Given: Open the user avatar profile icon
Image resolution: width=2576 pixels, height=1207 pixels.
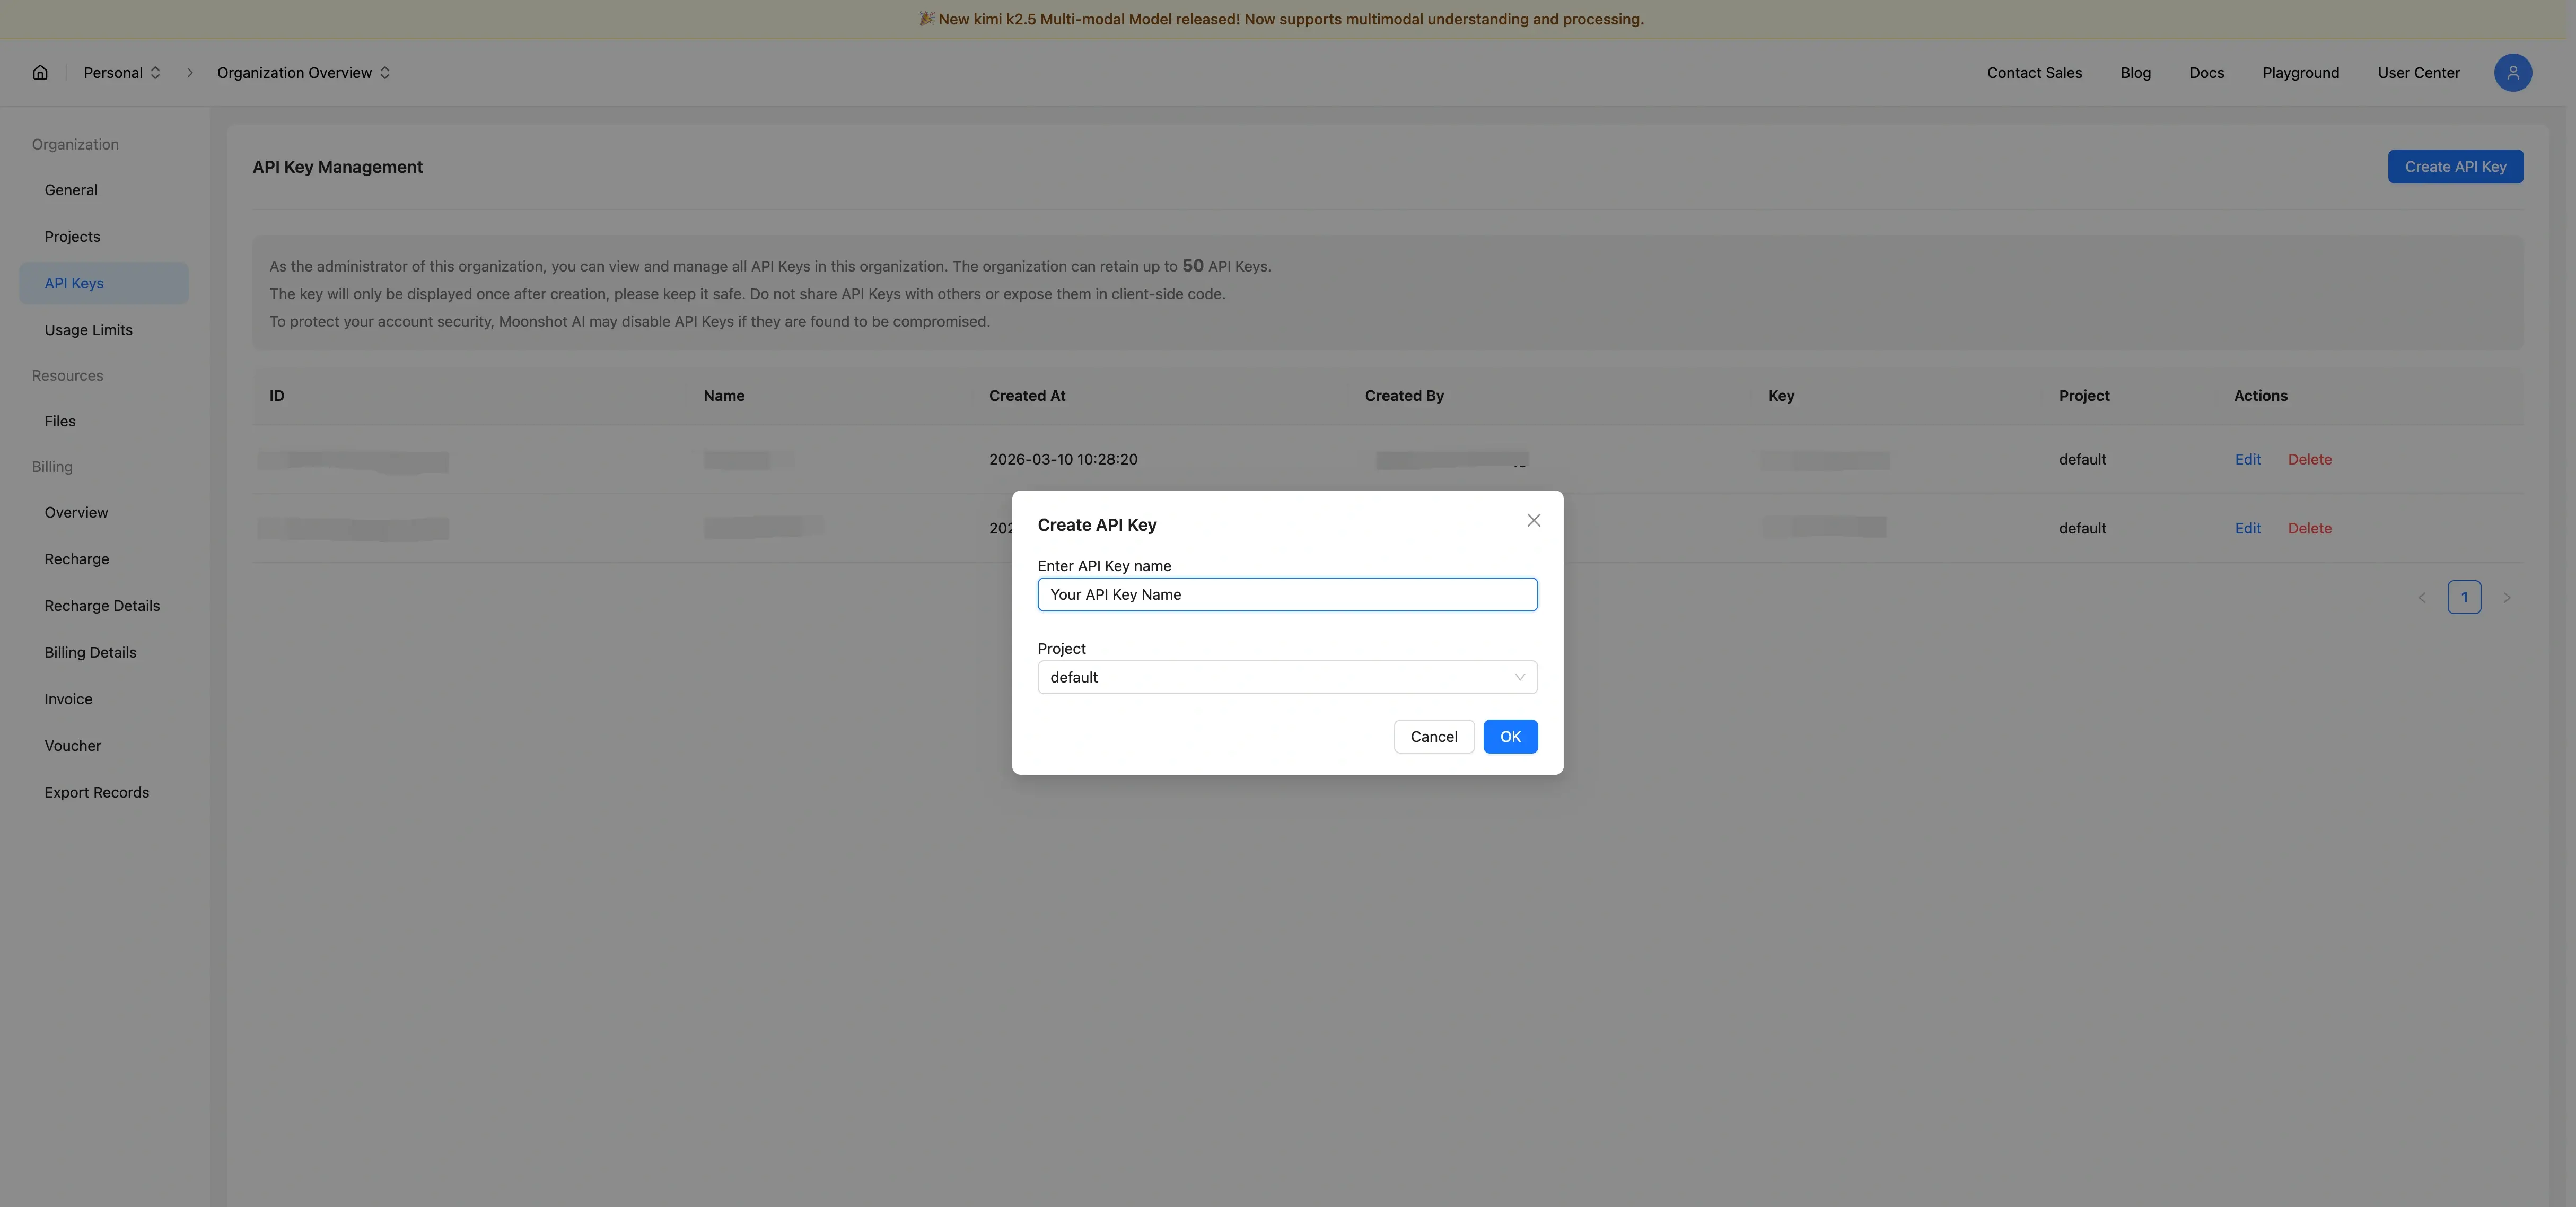Looking at the screenshot, I should [x=2512, y=72].
